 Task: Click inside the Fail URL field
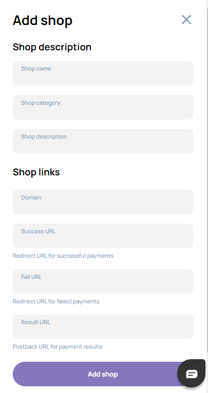103,281
